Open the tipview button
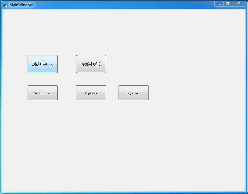248x194 pixels. tap(91, 93)
